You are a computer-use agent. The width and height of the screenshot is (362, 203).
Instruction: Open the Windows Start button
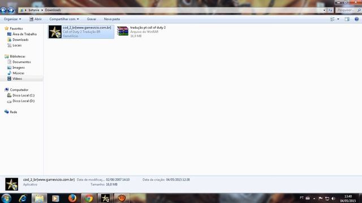coord(6,198)
